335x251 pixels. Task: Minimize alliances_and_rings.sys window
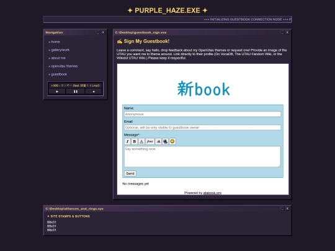[x=282, y=209]
